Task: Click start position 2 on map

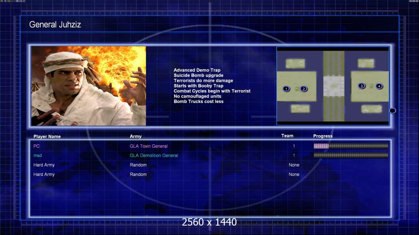Action: click(x=303, y=89)
